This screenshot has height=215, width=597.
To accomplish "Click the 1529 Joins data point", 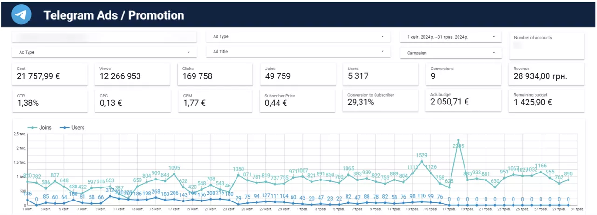I will 422,161.
